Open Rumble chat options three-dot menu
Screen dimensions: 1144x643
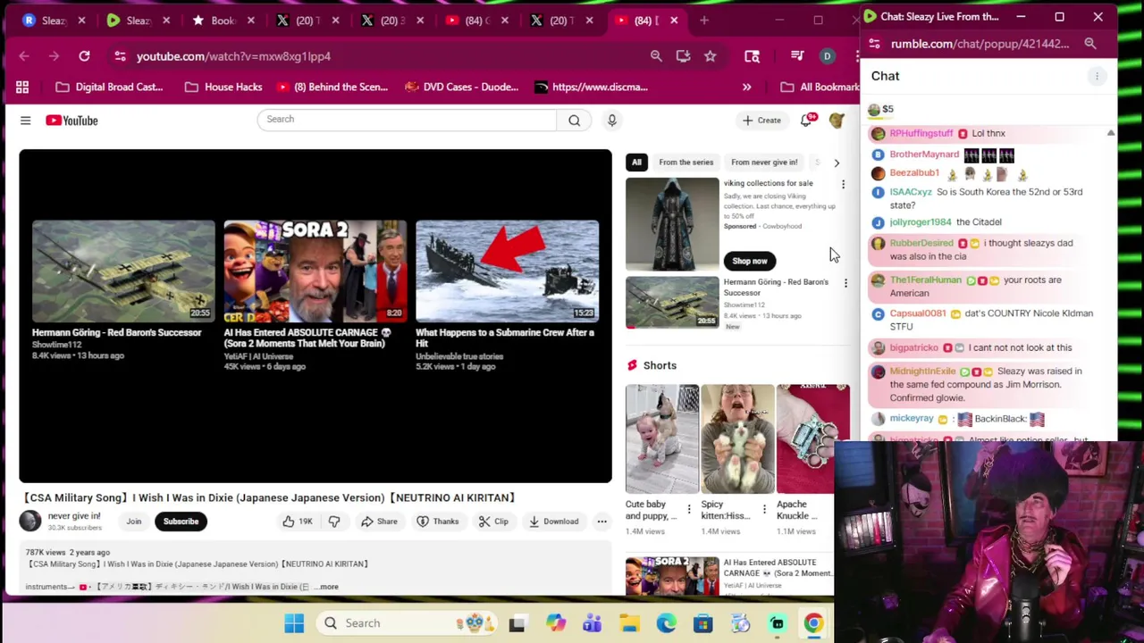(x=1097, y=76)
